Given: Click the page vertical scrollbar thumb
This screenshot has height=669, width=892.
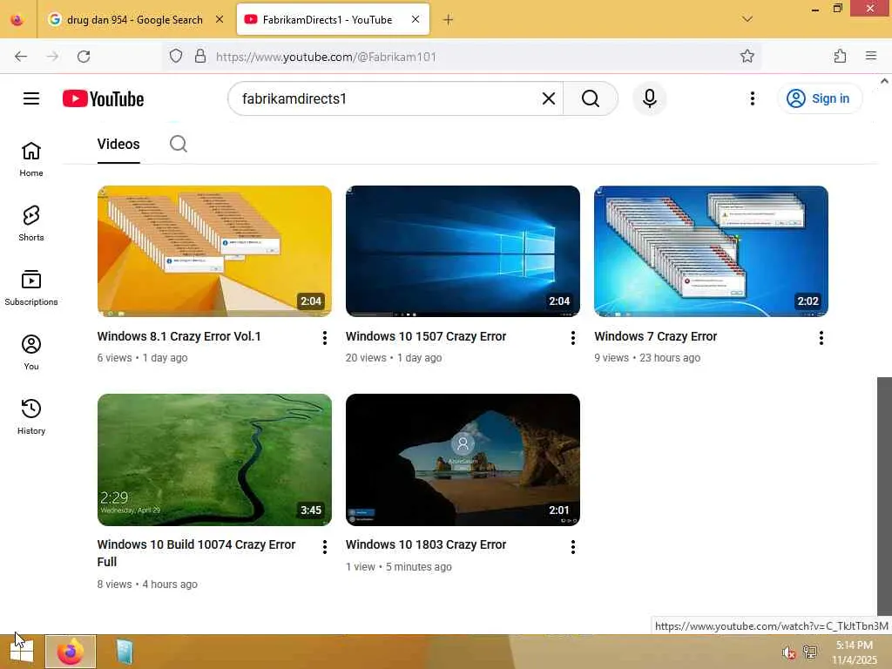Looking at the screenshot, I should click(x=884, y=496).
